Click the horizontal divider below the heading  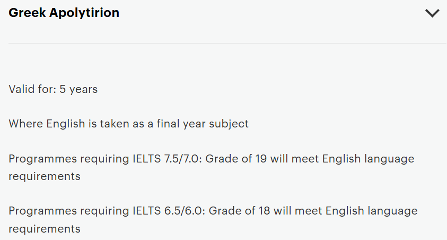[x=223, y=43]
